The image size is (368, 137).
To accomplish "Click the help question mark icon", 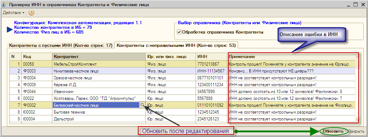I will [x=31, y=13].
